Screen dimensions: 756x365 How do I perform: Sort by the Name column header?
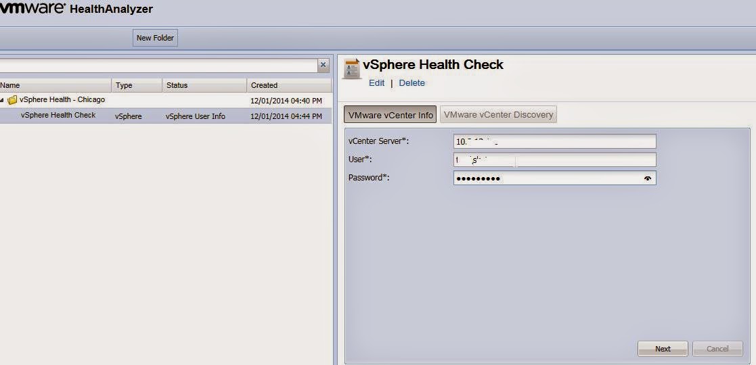pos(55,85)
